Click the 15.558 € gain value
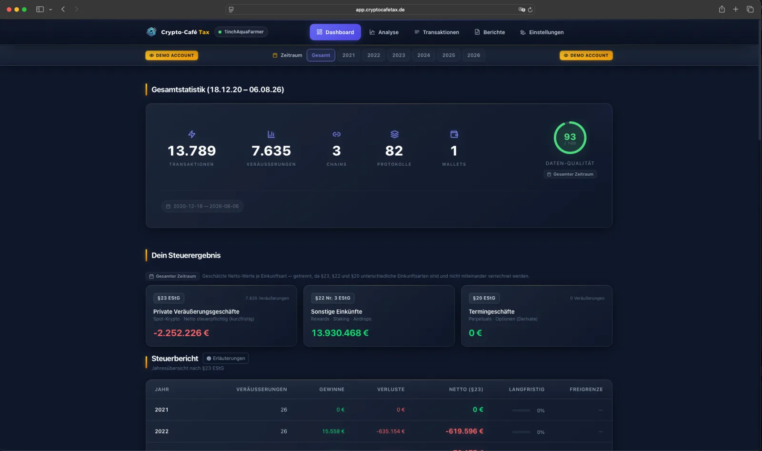This screenshot has width=762, height=451. click(333, 431)
